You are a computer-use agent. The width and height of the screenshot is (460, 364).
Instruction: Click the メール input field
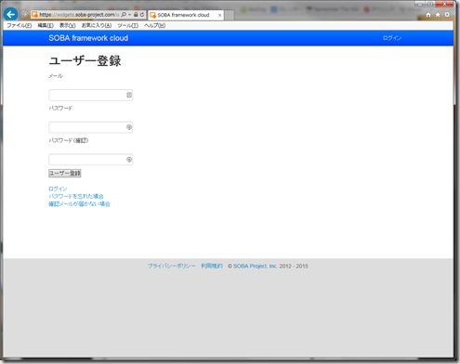[x=90, y=95]
